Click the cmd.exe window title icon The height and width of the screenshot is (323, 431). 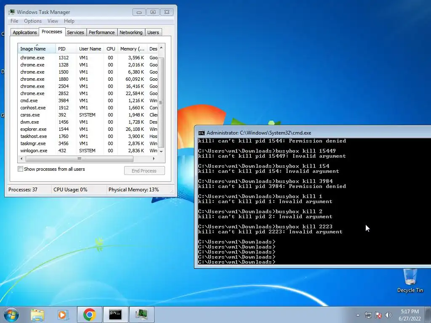[x=202, y=133]
